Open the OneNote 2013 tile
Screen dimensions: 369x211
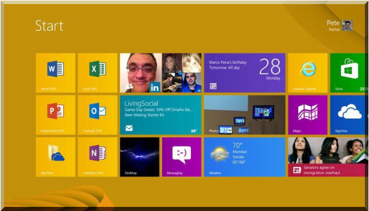pyautogui.click(x=97, y=157)
